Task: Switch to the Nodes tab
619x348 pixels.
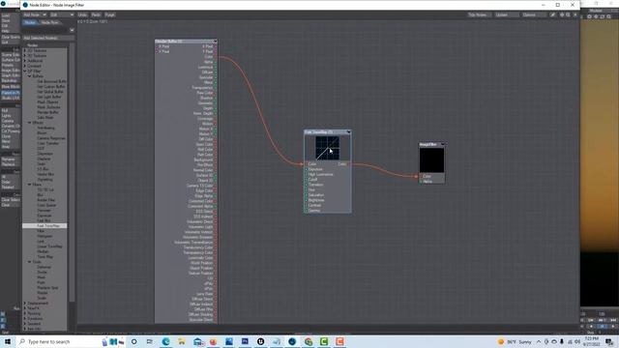Action: [30, 22]
